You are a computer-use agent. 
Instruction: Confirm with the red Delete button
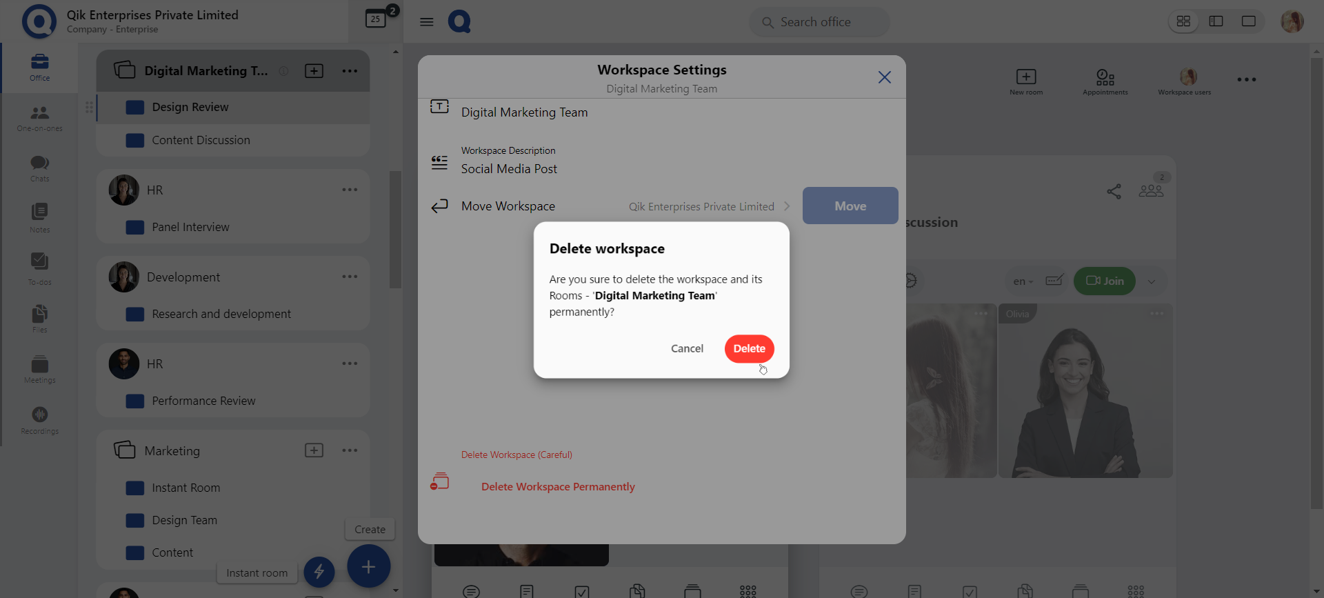(749, 348)
